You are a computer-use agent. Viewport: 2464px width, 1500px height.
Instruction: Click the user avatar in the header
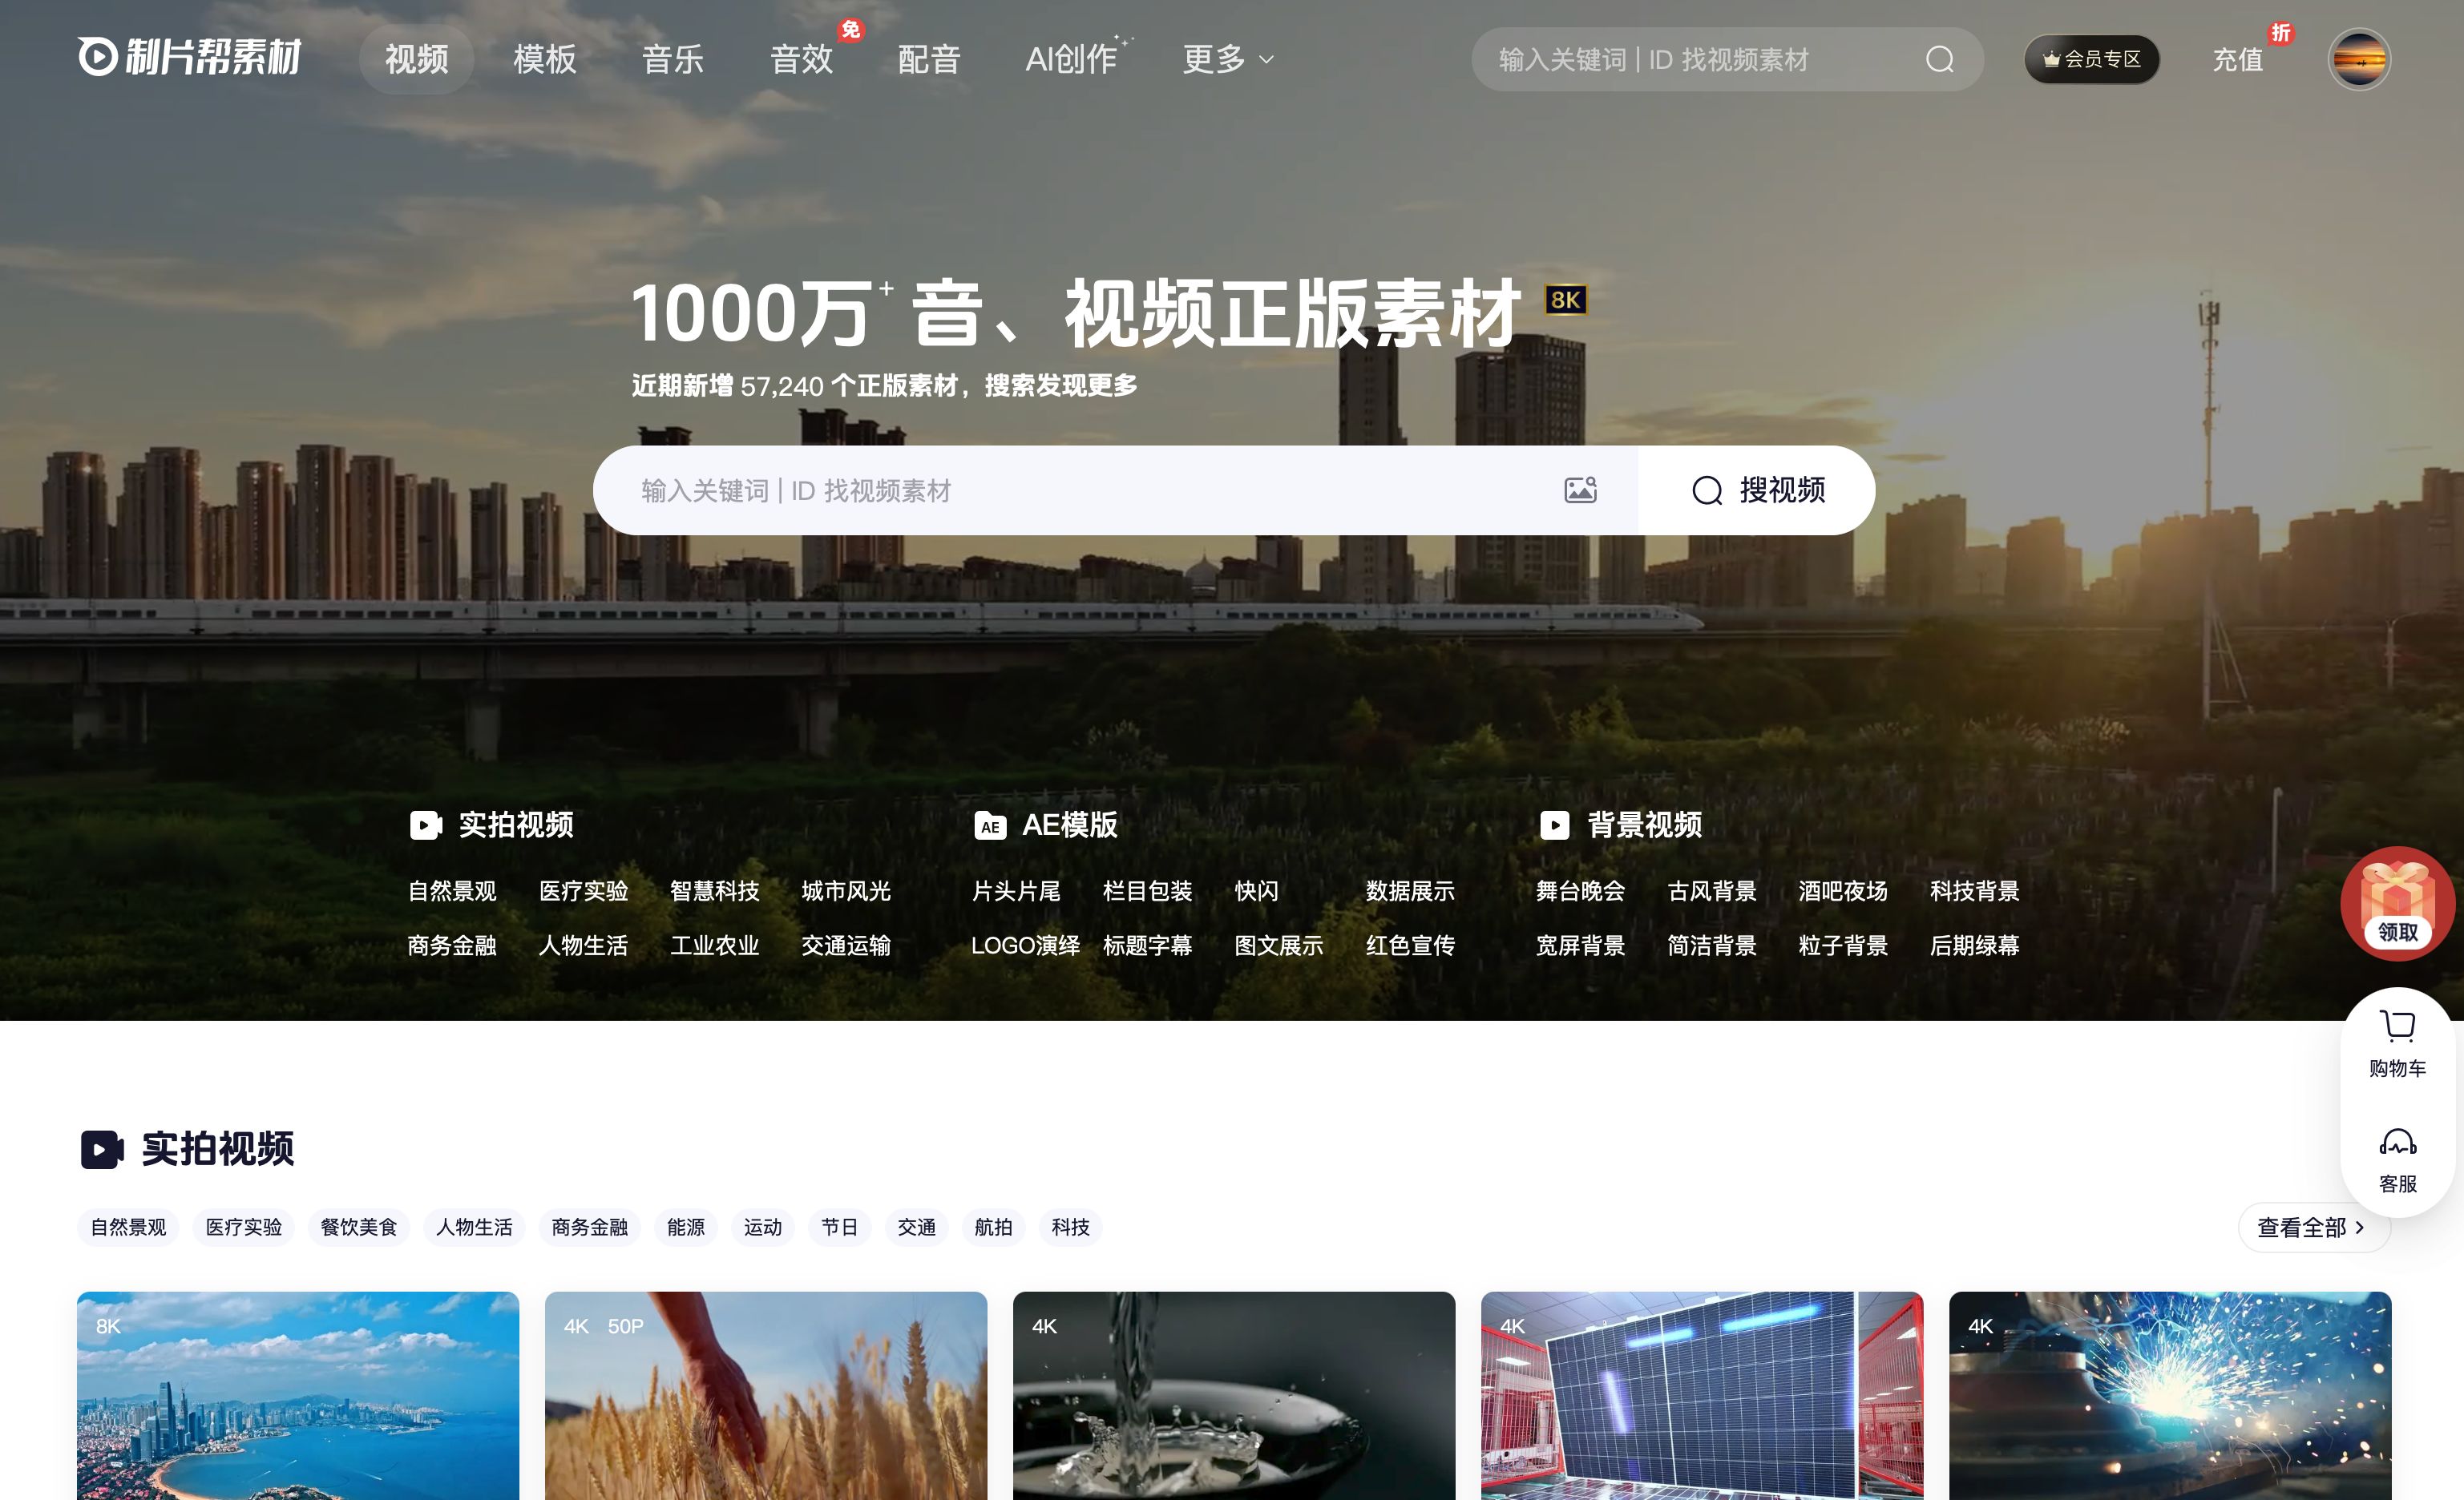[2359, 60]
